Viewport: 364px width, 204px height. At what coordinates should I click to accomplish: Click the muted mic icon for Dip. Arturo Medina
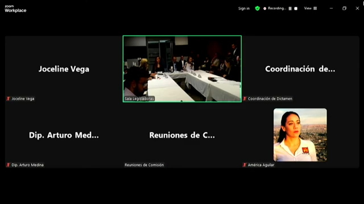coord(9,165)
